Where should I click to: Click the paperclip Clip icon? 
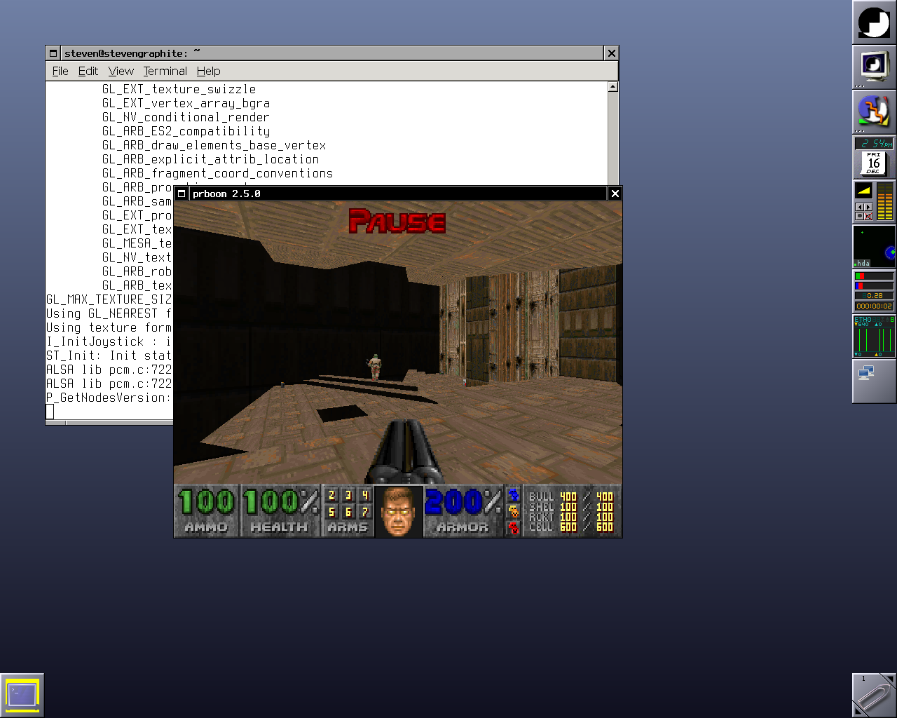point(874,695)
